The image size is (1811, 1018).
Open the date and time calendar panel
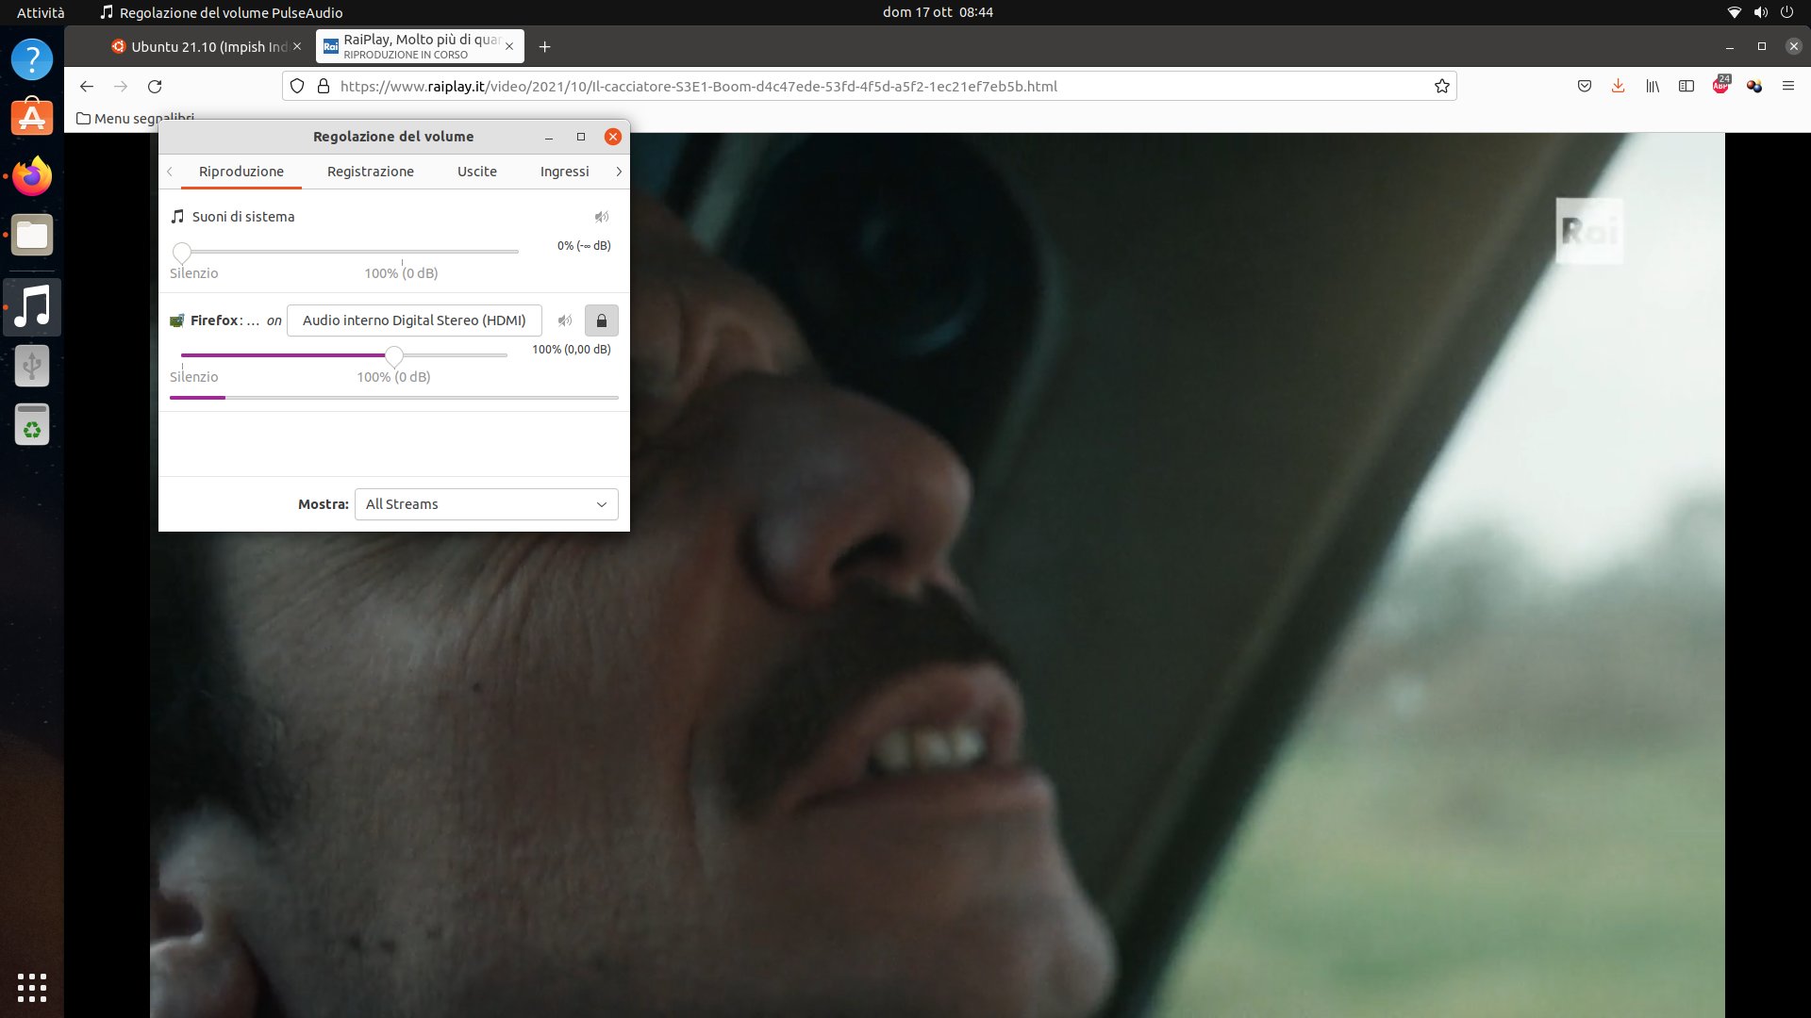[x=938, y=12]
